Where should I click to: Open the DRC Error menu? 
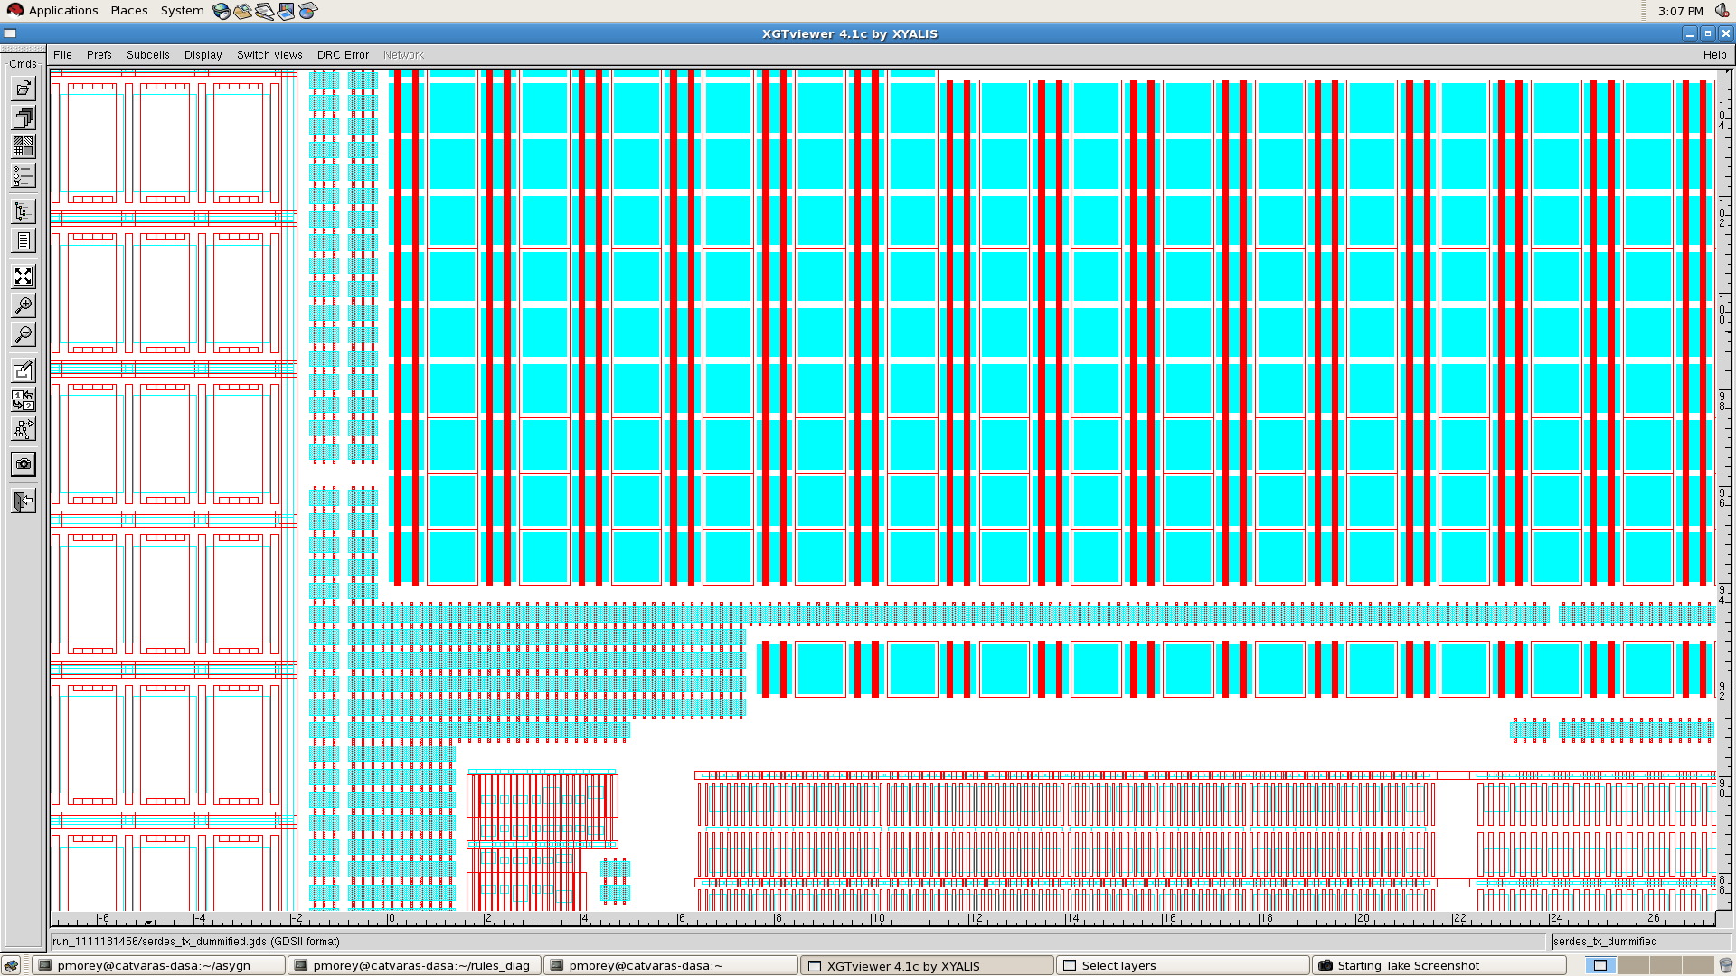(343, 55)
